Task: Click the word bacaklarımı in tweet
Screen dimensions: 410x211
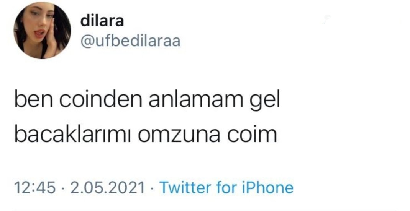Action: (73, 135)
